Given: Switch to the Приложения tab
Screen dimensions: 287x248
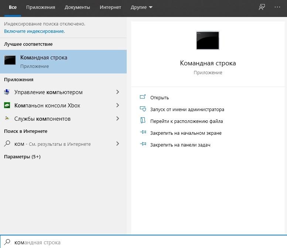Looking at the screenshot, I should (41, 7).
